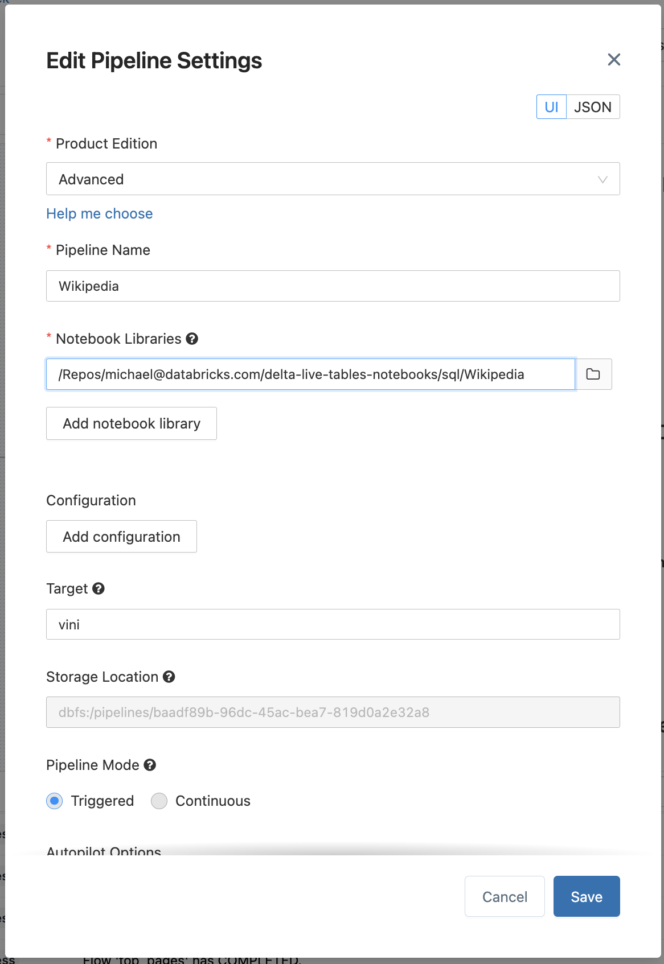Click the Notebook Libraries path input field
664x964 pixels.
(x=310, y=374)
